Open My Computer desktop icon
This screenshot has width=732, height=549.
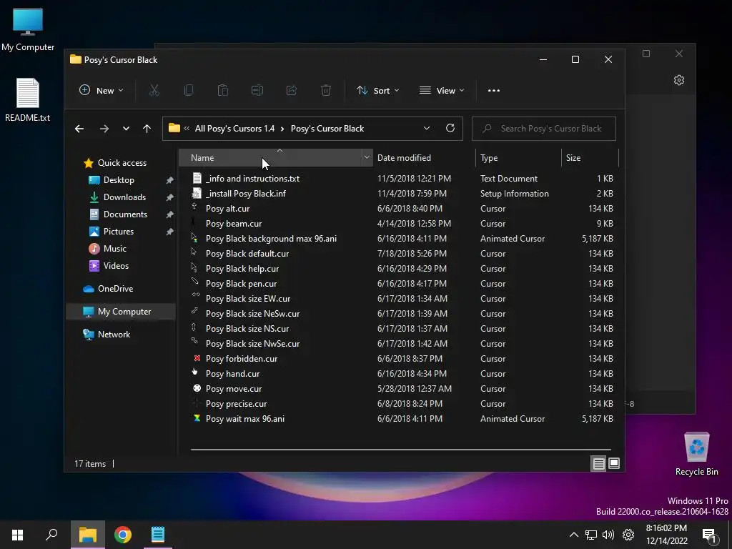pyautogui.click(x=28, y=29)
